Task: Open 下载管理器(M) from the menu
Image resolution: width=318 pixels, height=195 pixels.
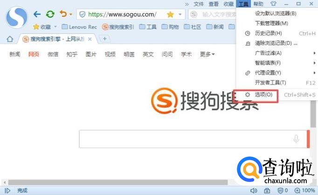Action: [x=277, y=23]
